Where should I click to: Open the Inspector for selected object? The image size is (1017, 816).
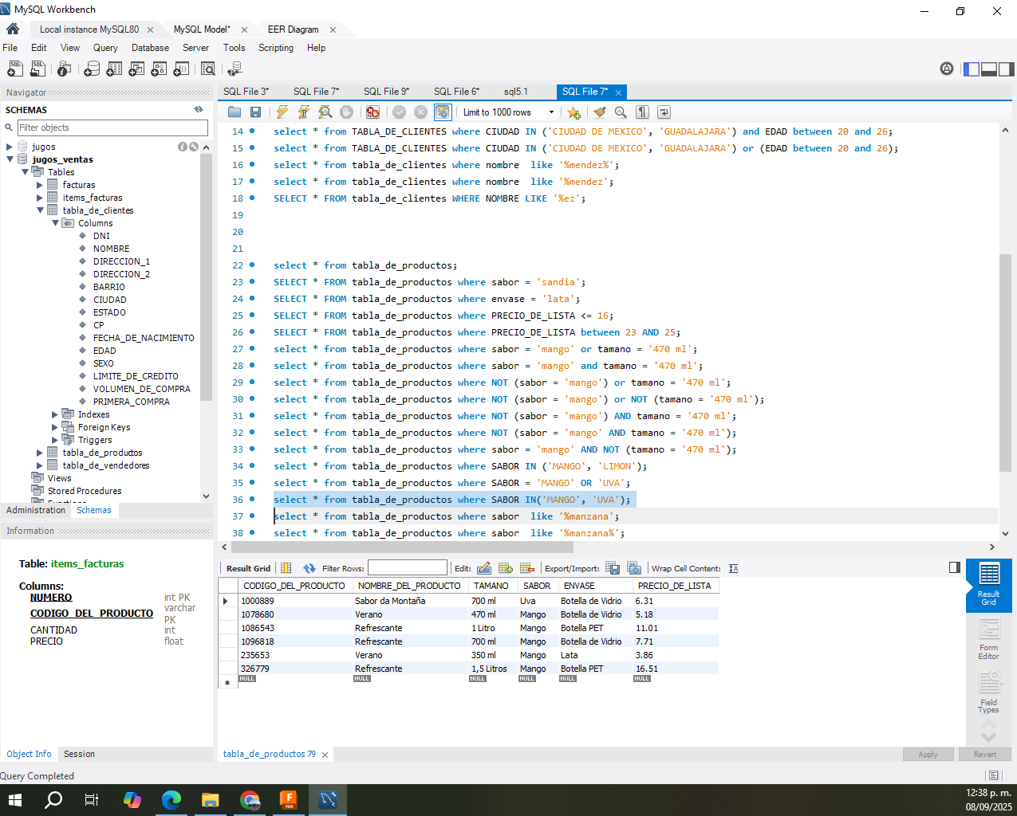click(x=65, y=69)
